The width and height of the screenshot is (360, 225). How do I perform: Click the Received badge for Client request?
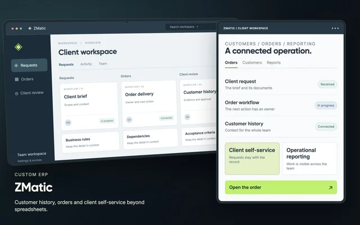click(x=327, y=84)
